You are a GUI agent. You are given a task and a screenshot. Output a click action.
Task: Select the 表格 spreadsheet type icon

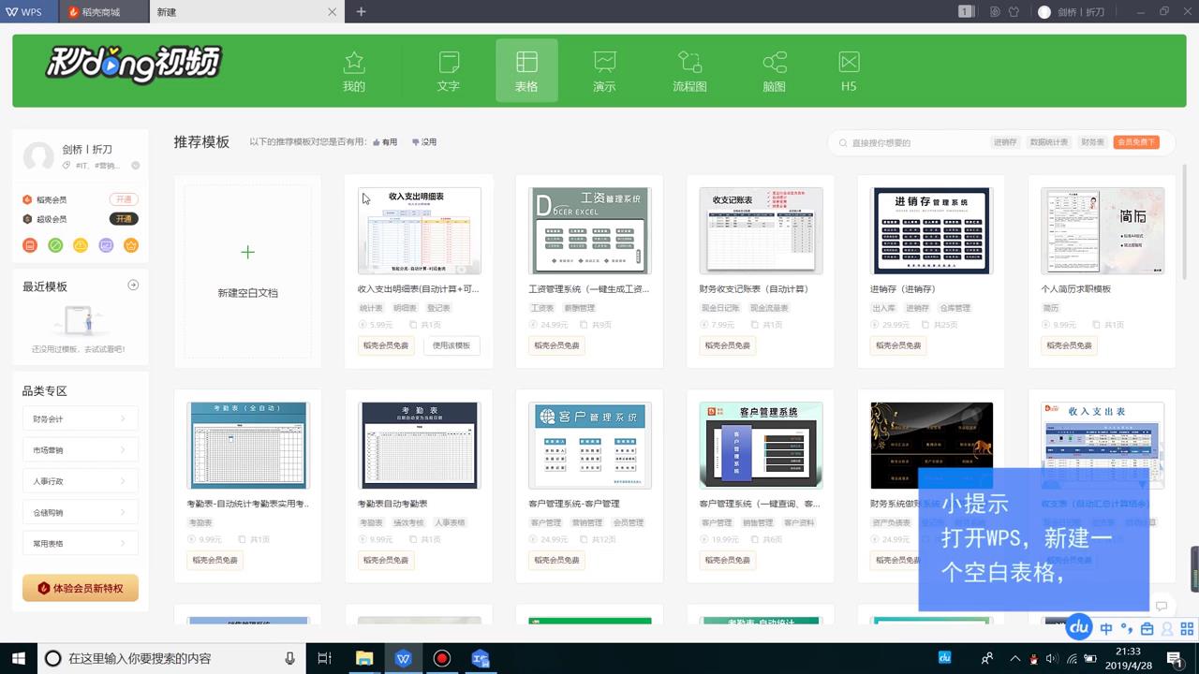[526, 63]
